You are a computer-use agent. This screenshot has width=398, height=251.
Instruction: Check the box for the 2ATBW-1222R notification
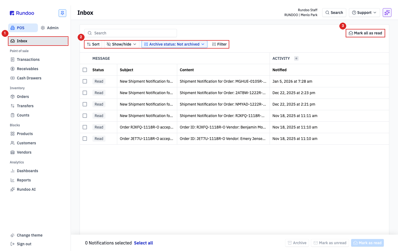coord(85,93)
